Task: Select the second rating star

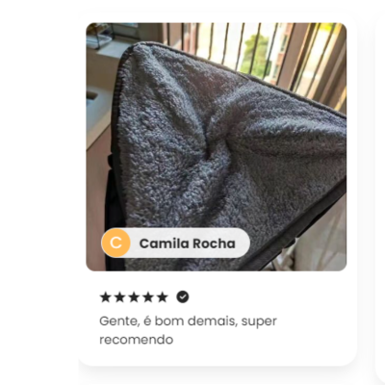Action: 119,297
